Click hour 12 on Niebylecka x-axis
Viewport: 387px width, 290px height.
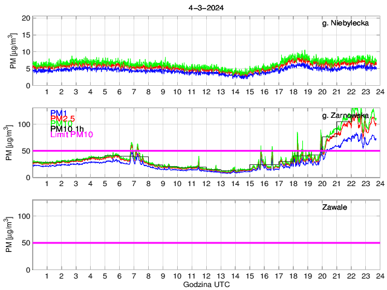point(206,92)
